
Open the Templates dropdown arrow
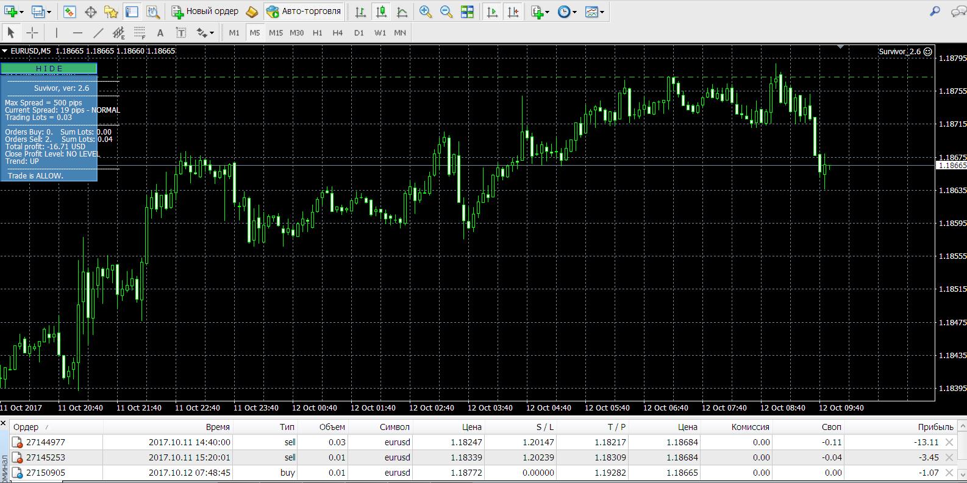click(x=602, y=12)
